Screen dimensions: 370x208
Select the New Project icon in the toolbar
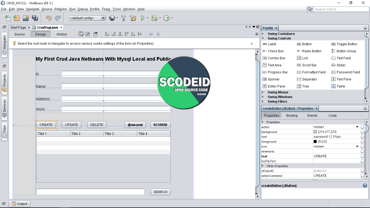tap(17, 18)
